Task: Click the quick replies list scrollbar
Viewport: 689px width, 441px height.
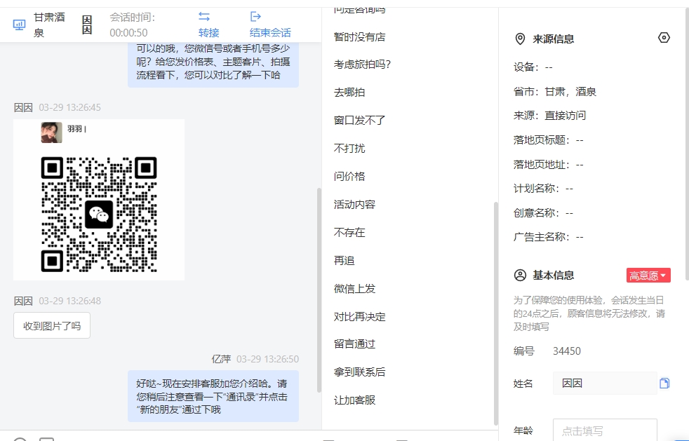Action: pos(495,313)
